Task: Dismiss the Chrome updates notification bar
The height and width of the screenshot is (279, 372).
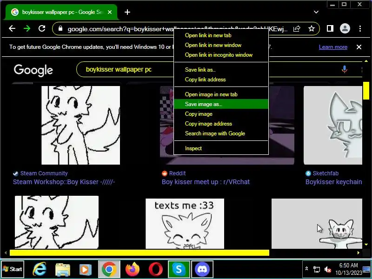Action: coord(359,47)
